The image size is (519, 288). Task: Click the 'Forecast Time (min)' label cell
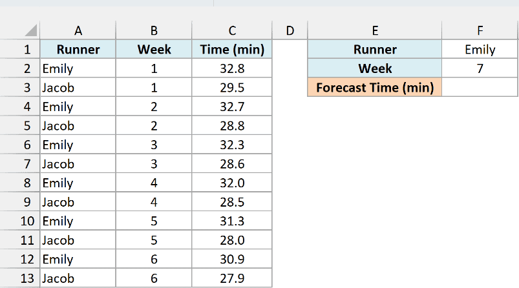coord(375,87)
